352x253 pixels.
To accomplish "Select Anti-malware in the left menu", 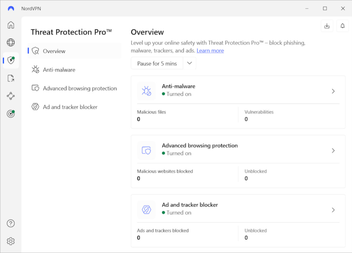I will [74, 70].
